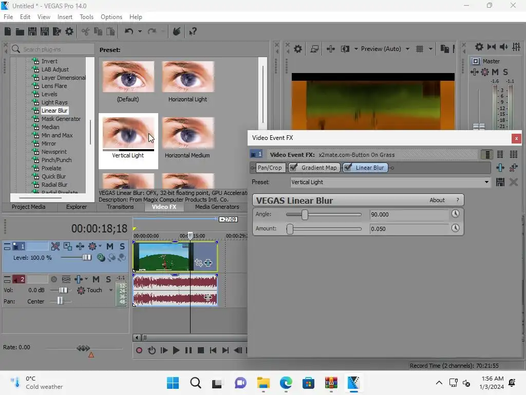
Task: Click the Amount slider handle
Action: 290,229
